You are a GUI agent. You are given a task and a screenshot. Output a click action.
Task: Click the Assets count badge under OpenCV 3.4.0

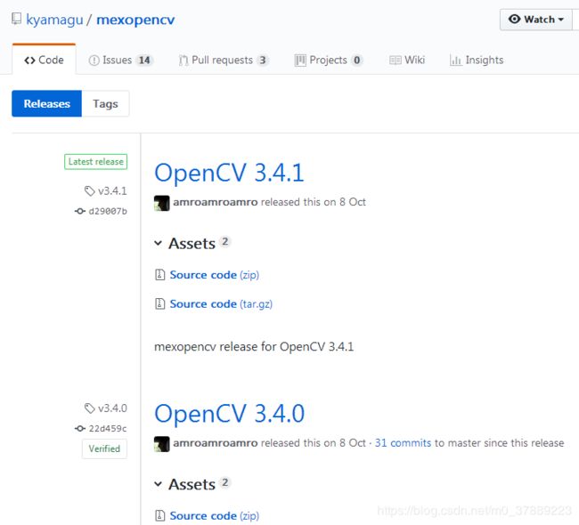click(x=224, y=483)
